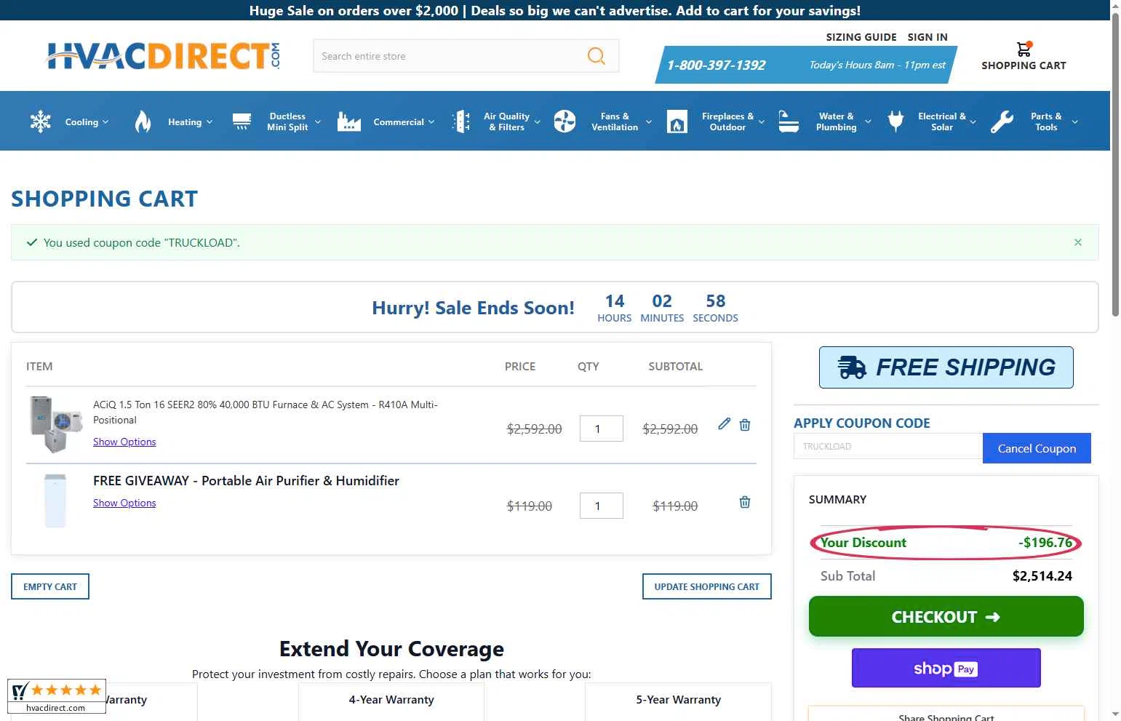The width and height of the screenshot is (1121, 721).
Task: Click the Cancel Coupon button
Action: point(1037,448)
